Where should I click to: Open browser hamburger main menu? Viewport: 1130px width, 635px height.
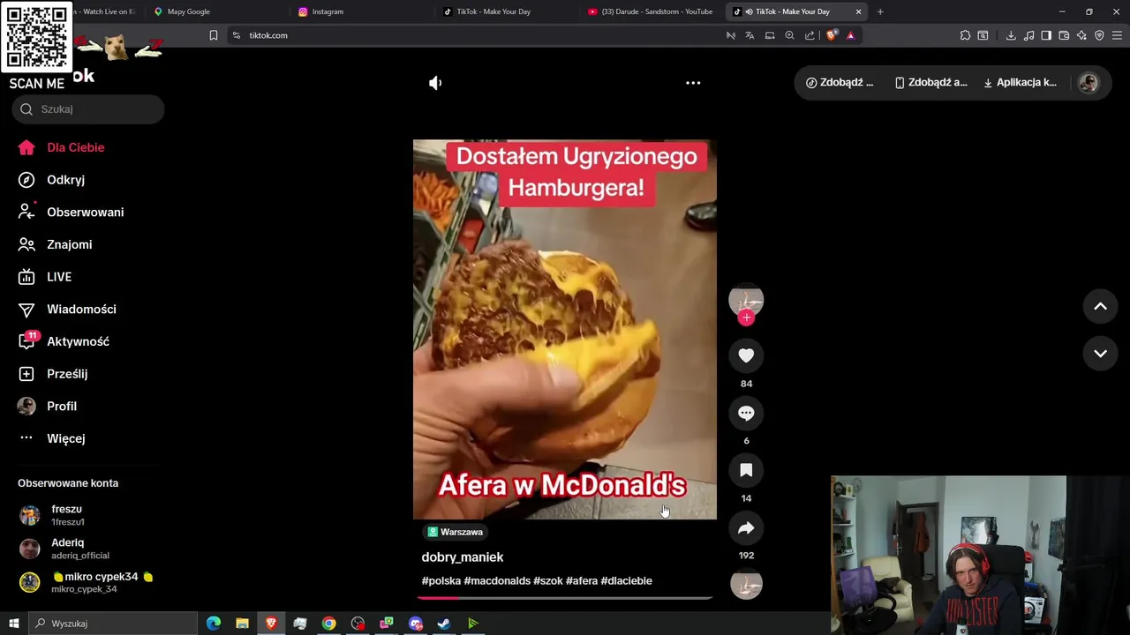point(1117,35)
